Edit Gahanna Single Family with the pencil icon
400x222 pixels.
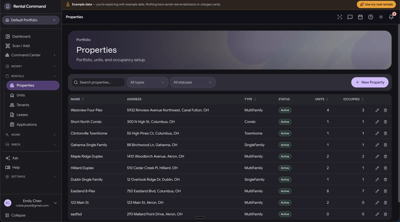(x=377, y=145)
